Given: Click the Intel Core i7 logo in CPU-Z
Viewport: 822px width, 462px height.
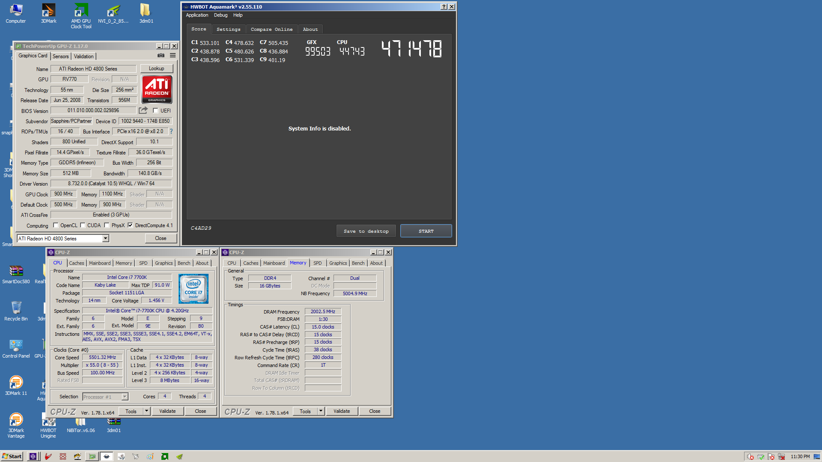Looking at the screenshot, I should click(x=194, y=289).
